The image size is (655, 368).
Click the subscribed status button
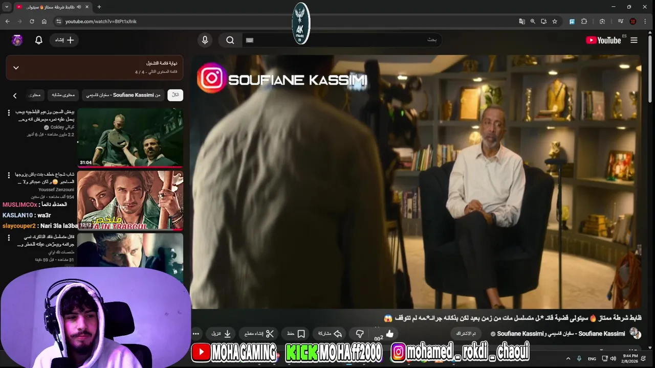pos(466,334)
